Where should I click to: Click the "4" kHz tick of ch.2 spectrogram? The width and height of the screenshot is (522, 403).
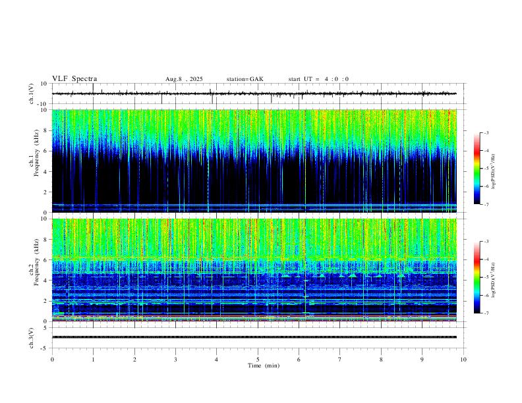[x=45, y=281]
